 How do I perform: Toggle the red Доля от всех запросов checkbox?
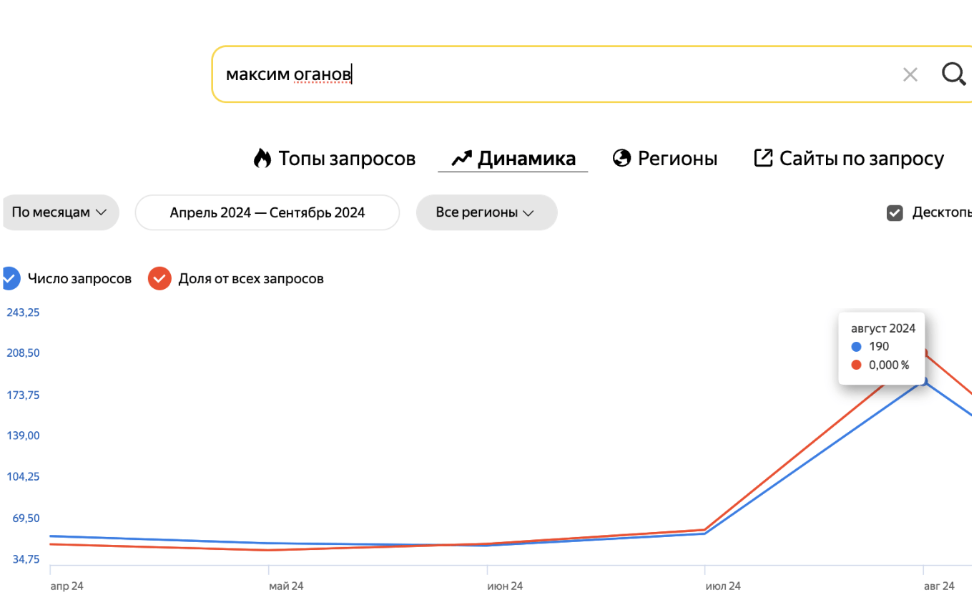click(x=159, y=278)
